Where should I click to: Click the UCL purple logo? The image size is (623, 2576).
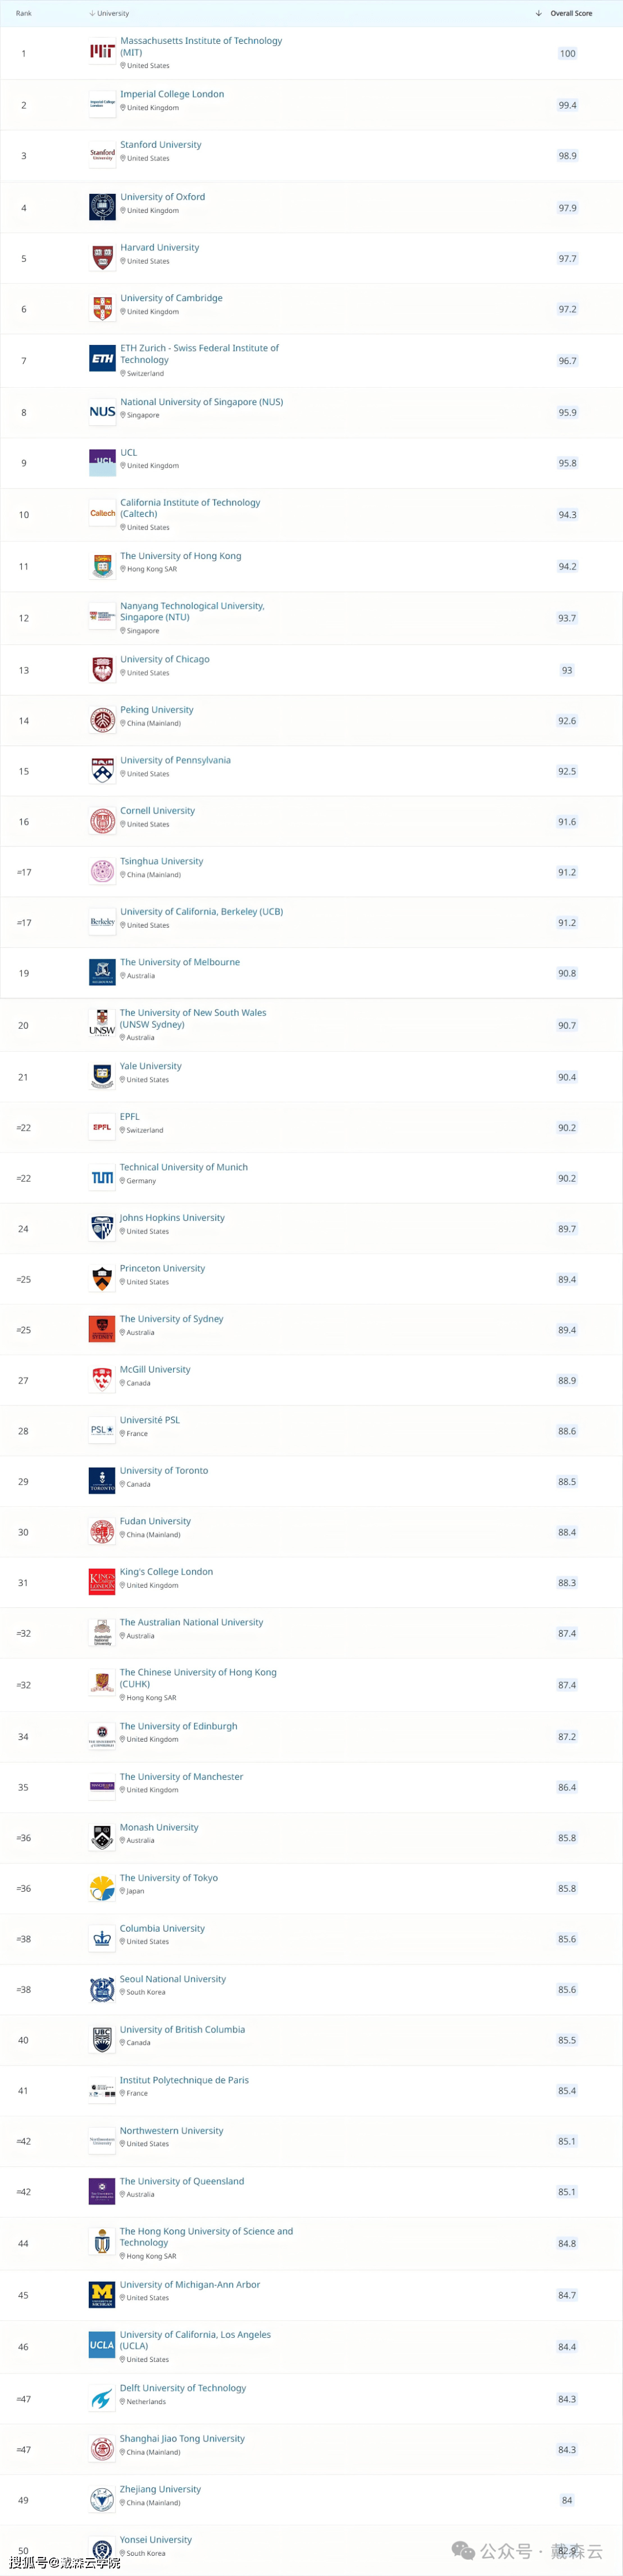[102, 462]
